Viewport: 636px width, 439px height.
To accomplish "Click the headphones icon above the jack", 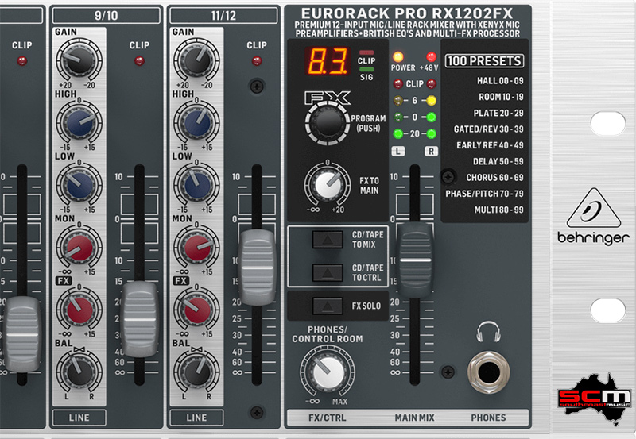I will 488,332.
